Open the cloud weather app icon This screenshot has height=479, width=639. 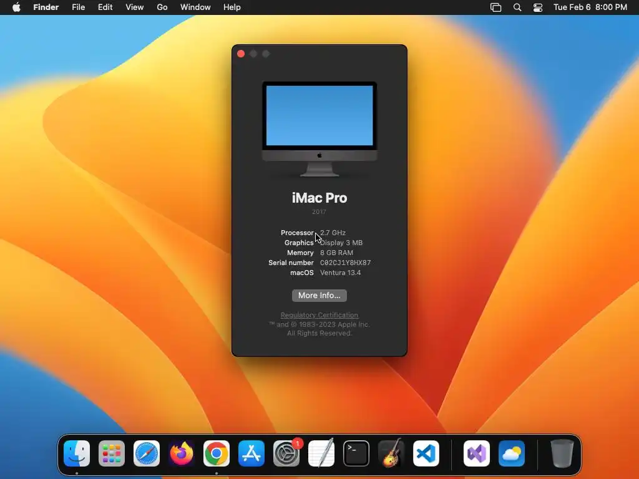(x=512, y=453)
